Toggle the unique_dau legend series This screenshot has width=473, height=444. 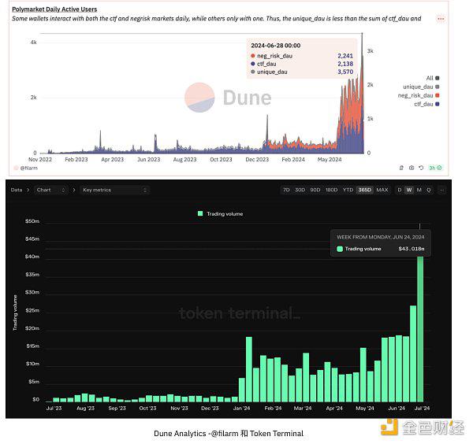(421, 87)
